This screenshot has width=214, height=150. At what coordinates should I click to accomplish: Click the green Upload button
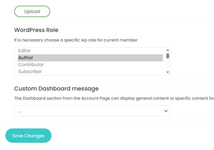pos(32,11)
